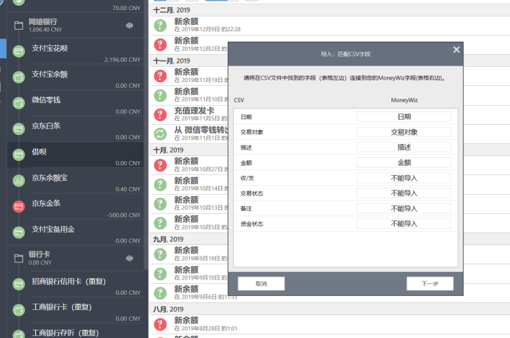
Task: Click the 借呗 account card icon
Action: [18, 155]
